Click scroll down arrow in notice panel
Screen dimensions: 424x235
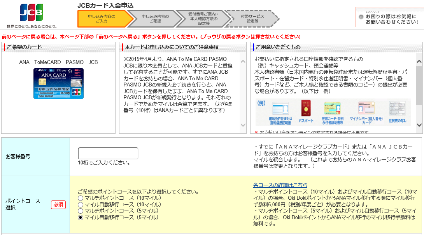[243, 125]
